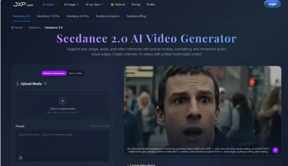Expand the AI Image dropdown menu
This screenshot has width=288, height=166.
click(x=71, y=5)
